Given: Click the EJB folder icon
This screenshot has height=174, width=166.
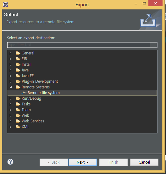Looking at the screenshot, I should coord(18,59).
